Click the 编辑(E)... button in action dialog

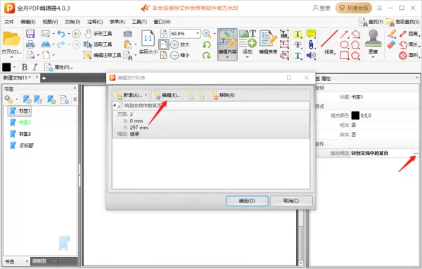pos(166,95)
